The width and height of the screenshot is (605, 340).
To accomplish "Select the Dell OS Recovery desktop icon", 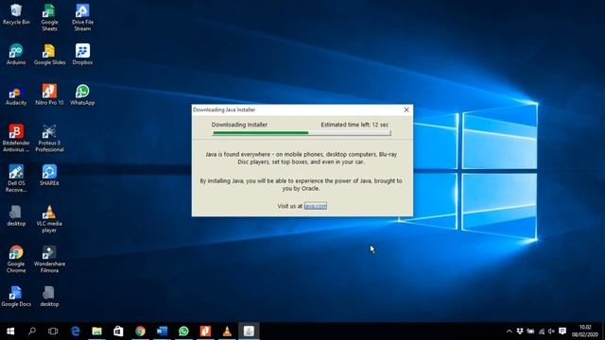I will (16, 178).
